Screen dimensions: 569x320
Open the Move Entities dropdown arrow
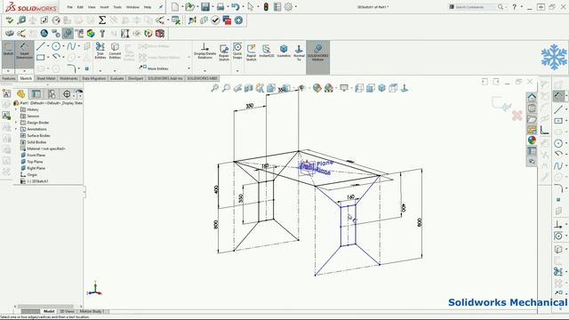[188, 68]
